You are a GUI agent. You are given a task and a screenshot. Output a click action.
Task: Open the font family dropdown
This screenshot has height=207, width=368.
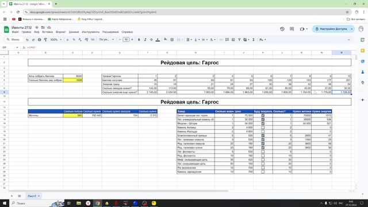(x=106, y=40)
